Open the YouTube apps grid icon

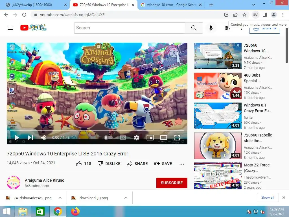coord(228,28)
